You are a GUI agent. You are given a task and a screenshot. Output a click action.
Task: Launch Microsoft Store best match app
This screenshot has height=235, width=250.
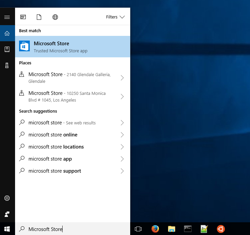pos(73,47)
